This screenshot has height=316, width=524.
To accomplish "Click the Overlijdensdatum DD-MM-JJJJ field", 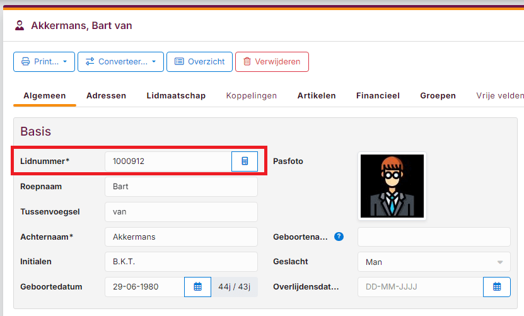I will pyautogui.click(x=421, y=286).
